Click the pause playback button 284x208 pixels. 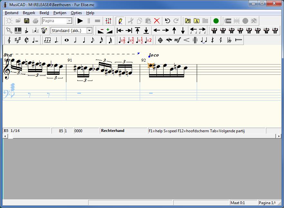pyautogui.click(x=89, y=21)
